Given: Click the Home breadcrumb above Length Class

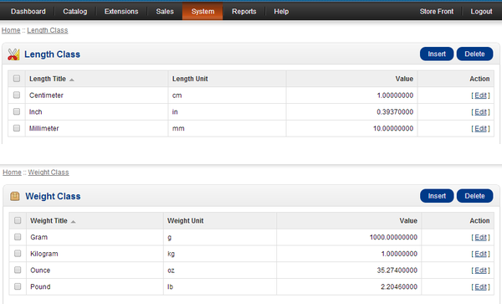Looking at the screenshot, I should pyautogui.click(x=11, y=30).
